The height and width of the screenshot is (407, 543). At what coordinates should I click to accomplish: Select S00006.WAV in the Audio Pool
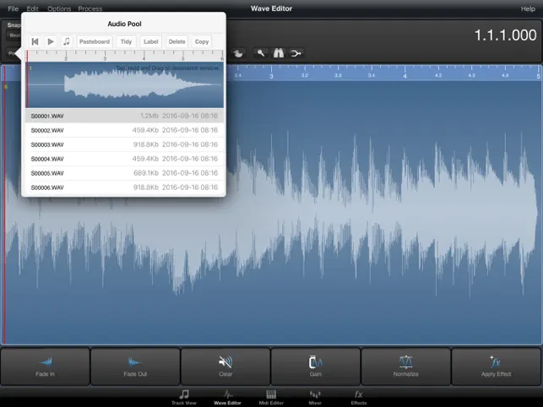pyautogui.click(x=124, y=187)
